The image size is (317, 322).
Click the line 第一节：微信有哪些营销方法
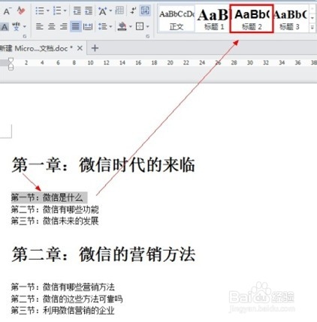[x=62, y=287]
